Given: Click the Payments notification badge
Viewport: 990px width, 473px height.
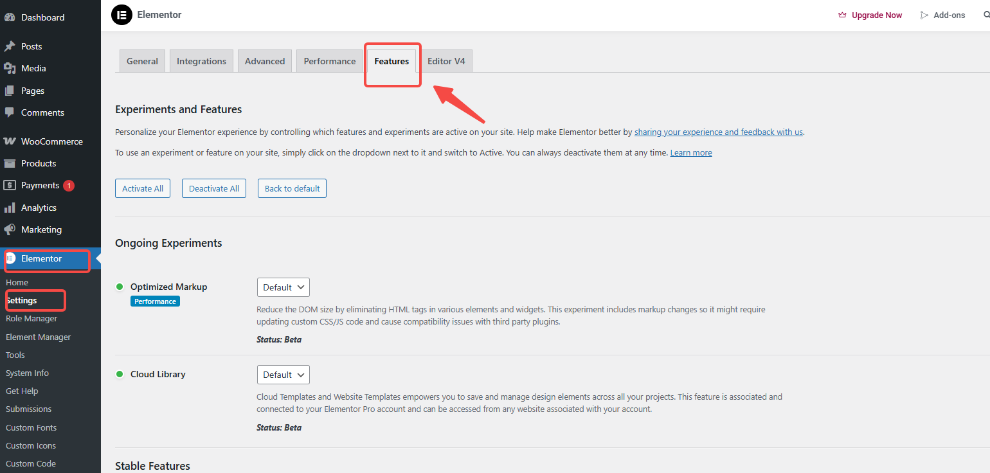Looking at the screenshot, I should (69, 186).
